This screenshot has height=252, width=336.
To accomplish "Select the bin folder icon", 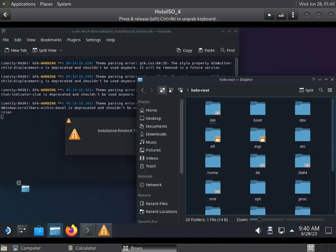I will [213, 108].
